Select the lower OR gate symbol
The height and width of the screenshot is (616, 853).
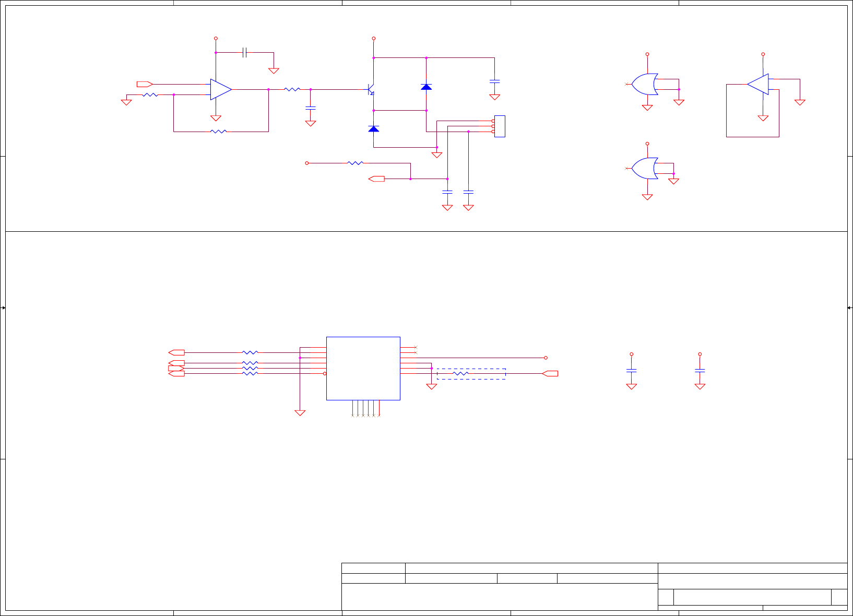pyautogui.click(x=645, y=168)
